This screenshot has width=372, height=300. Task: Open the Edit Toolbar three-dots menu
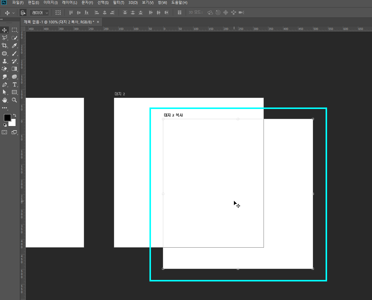4,108
